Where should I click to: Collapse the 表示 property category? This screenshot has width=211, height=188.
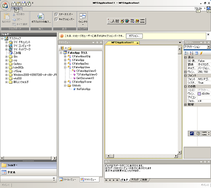coord(185,57)
